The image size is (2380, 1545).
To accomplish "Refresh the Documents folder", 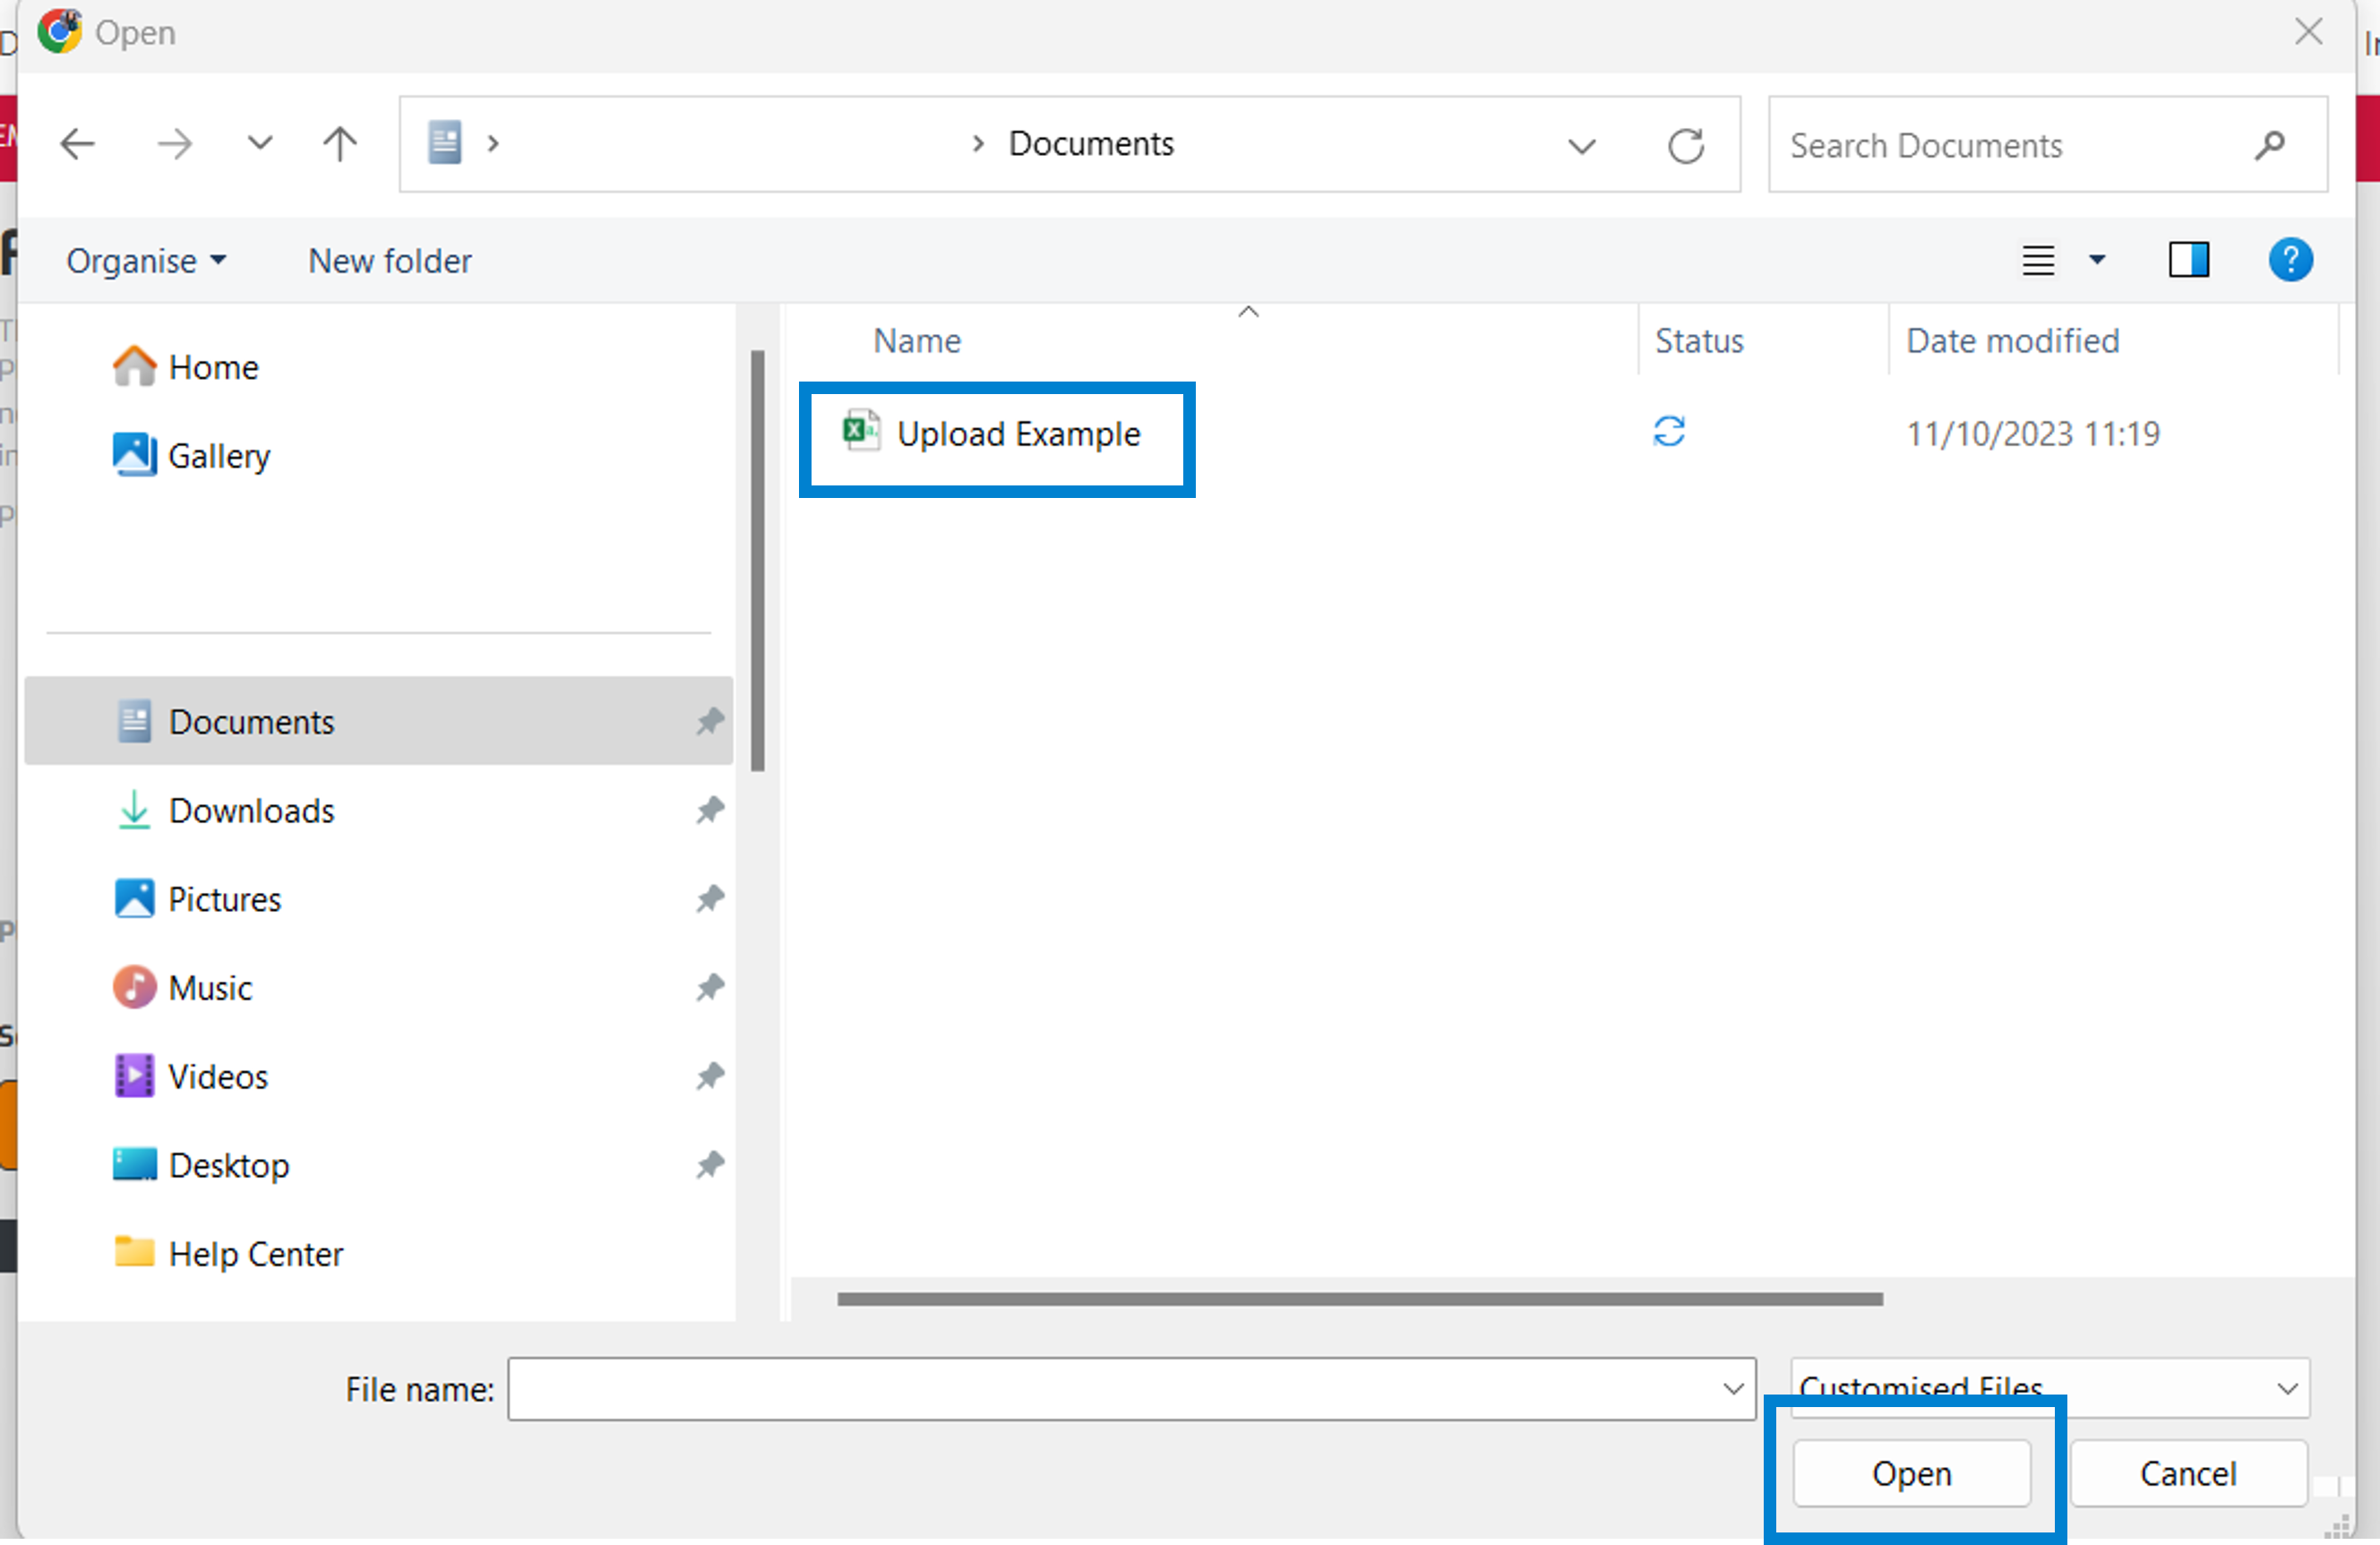I will click(1686, 146).
